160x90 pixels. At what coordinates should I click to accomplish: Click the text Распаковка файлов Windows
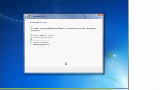(x=42, y=38)
